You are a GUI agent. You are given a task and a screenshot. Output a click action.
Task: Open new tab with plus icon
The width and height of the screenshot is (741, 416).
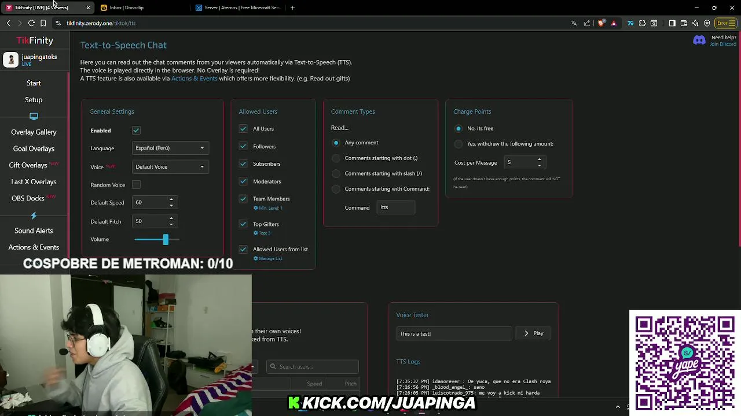coord(292,8)
